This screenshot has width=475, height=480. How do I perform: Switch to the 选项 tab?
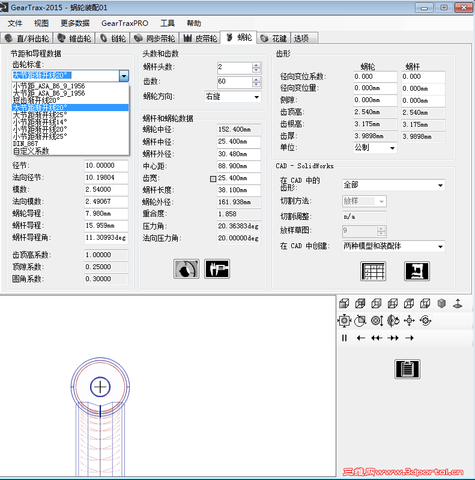(304, 38)
